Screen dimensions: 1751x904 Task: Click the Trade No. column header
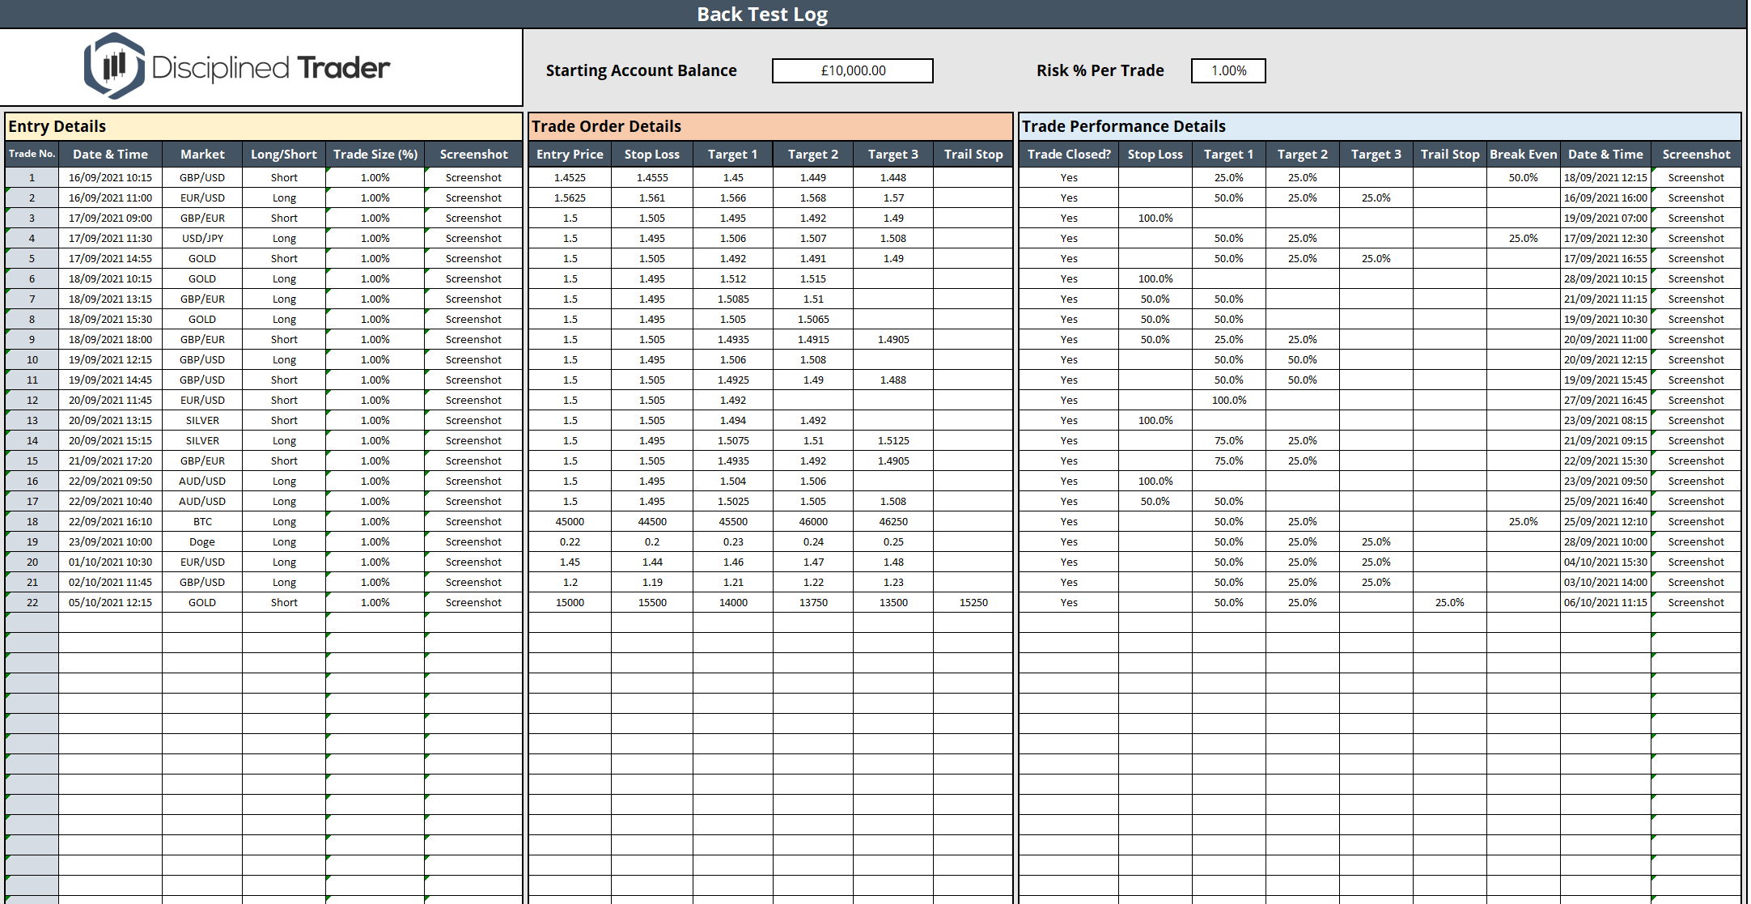click(x=32, y=154)
